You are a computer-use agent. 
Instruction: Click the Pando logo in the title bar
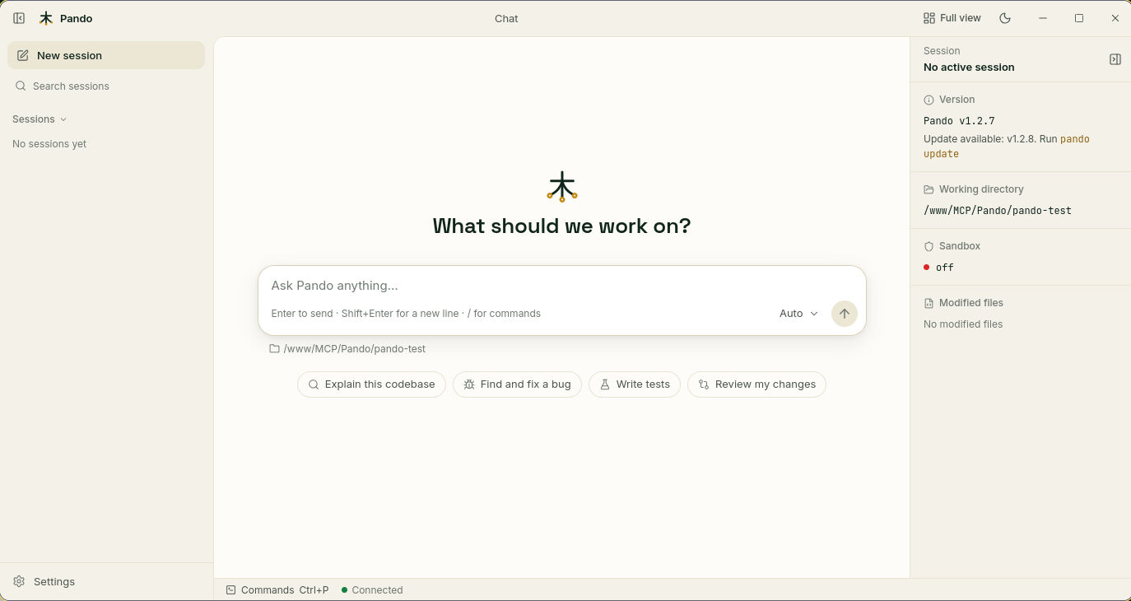(x=46, y=18)
